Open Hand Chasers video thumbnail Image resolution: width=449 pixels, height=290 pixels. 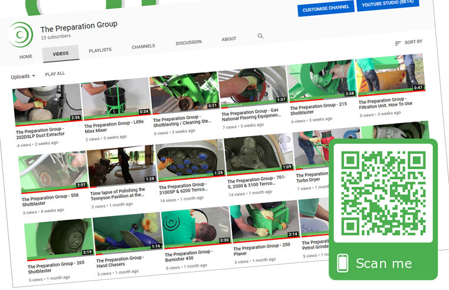(127, 233)
